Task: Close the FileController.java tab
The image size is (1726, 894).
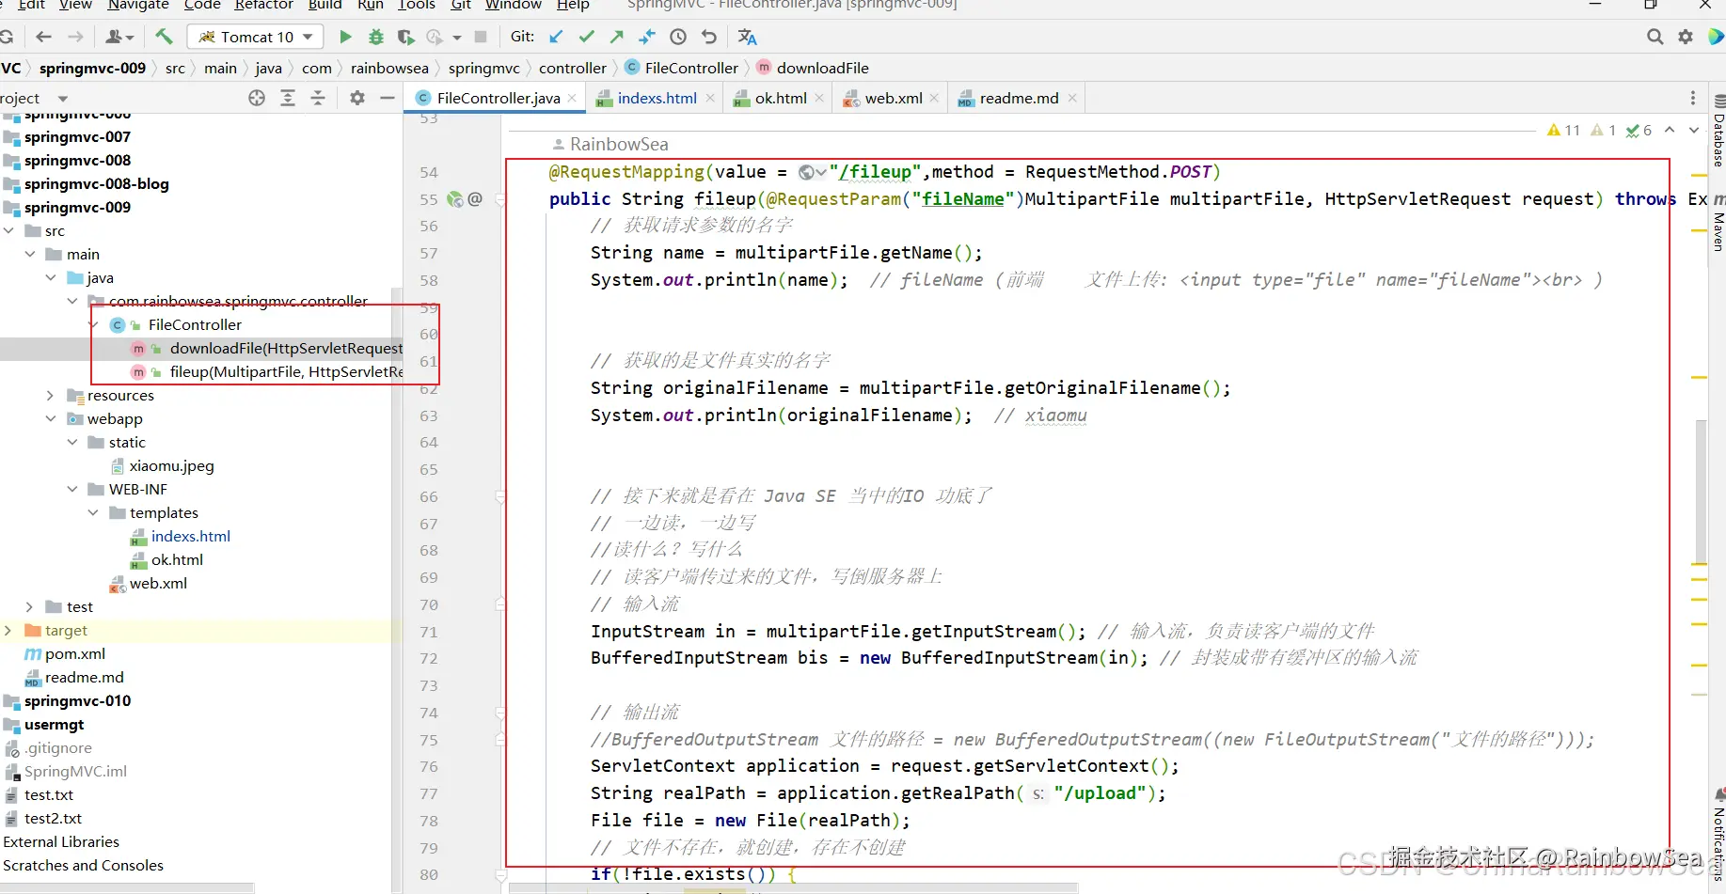Action: tap(572, 98)
